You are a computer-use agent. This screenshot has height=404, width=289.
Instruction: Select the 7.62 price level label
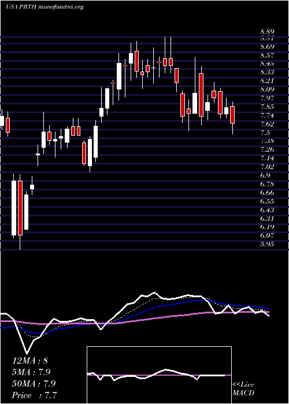point(267,124)
